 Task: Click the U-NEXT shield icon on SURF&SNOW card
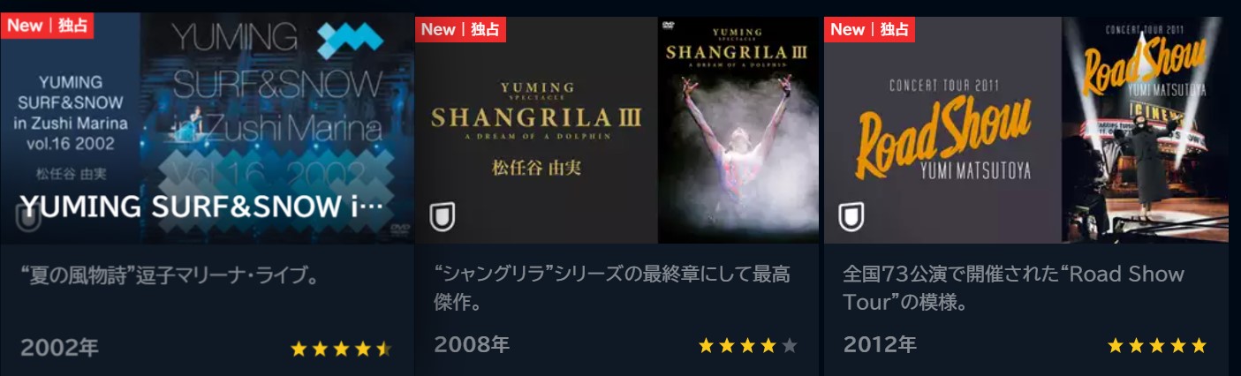tap(29, 217)
